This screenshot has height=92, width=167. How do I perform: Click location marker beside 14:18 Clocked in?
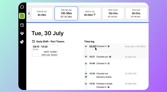pos(109,87)
